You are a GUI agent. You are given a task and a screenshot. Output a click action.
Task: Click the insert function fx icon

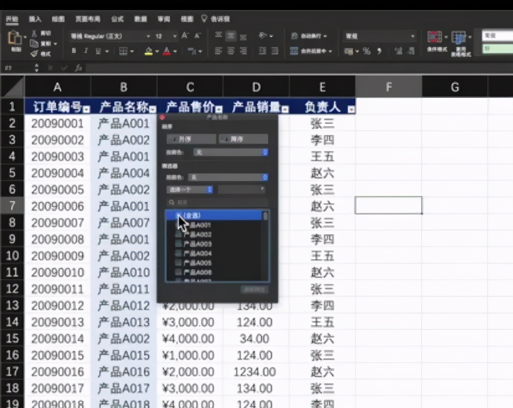tap(78, 67)
